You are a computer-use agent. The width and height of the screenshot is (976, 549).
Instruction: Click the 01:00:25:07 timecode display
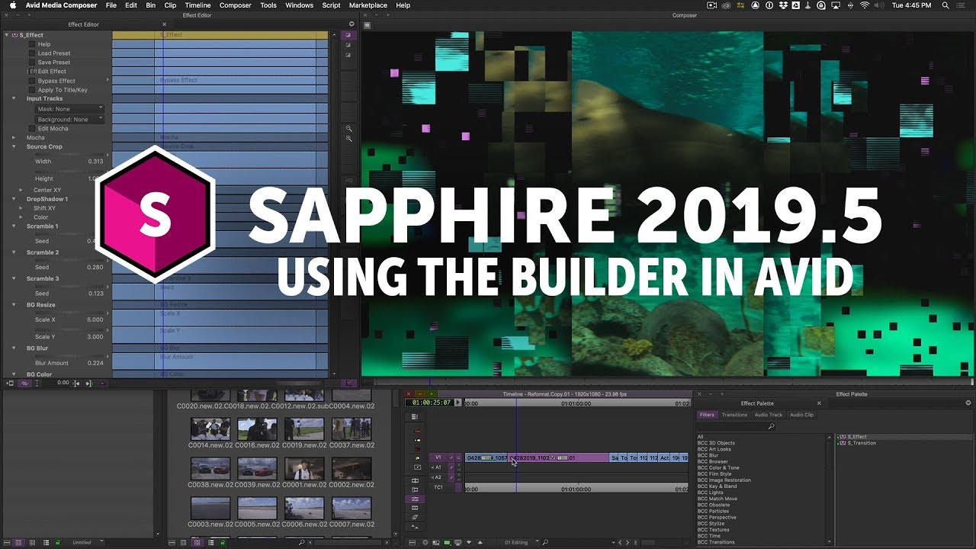point(429,403)
